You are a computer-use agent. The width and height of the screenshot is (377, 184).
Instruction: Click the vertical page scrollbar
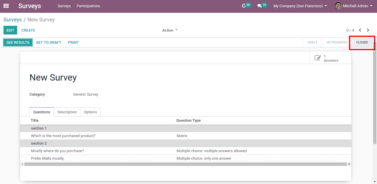(375, 93)
